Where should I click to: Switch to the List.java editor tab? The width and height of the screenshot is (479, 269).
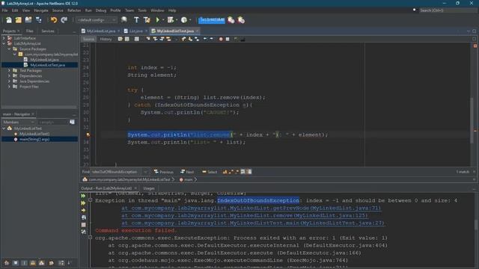[136, 31]
